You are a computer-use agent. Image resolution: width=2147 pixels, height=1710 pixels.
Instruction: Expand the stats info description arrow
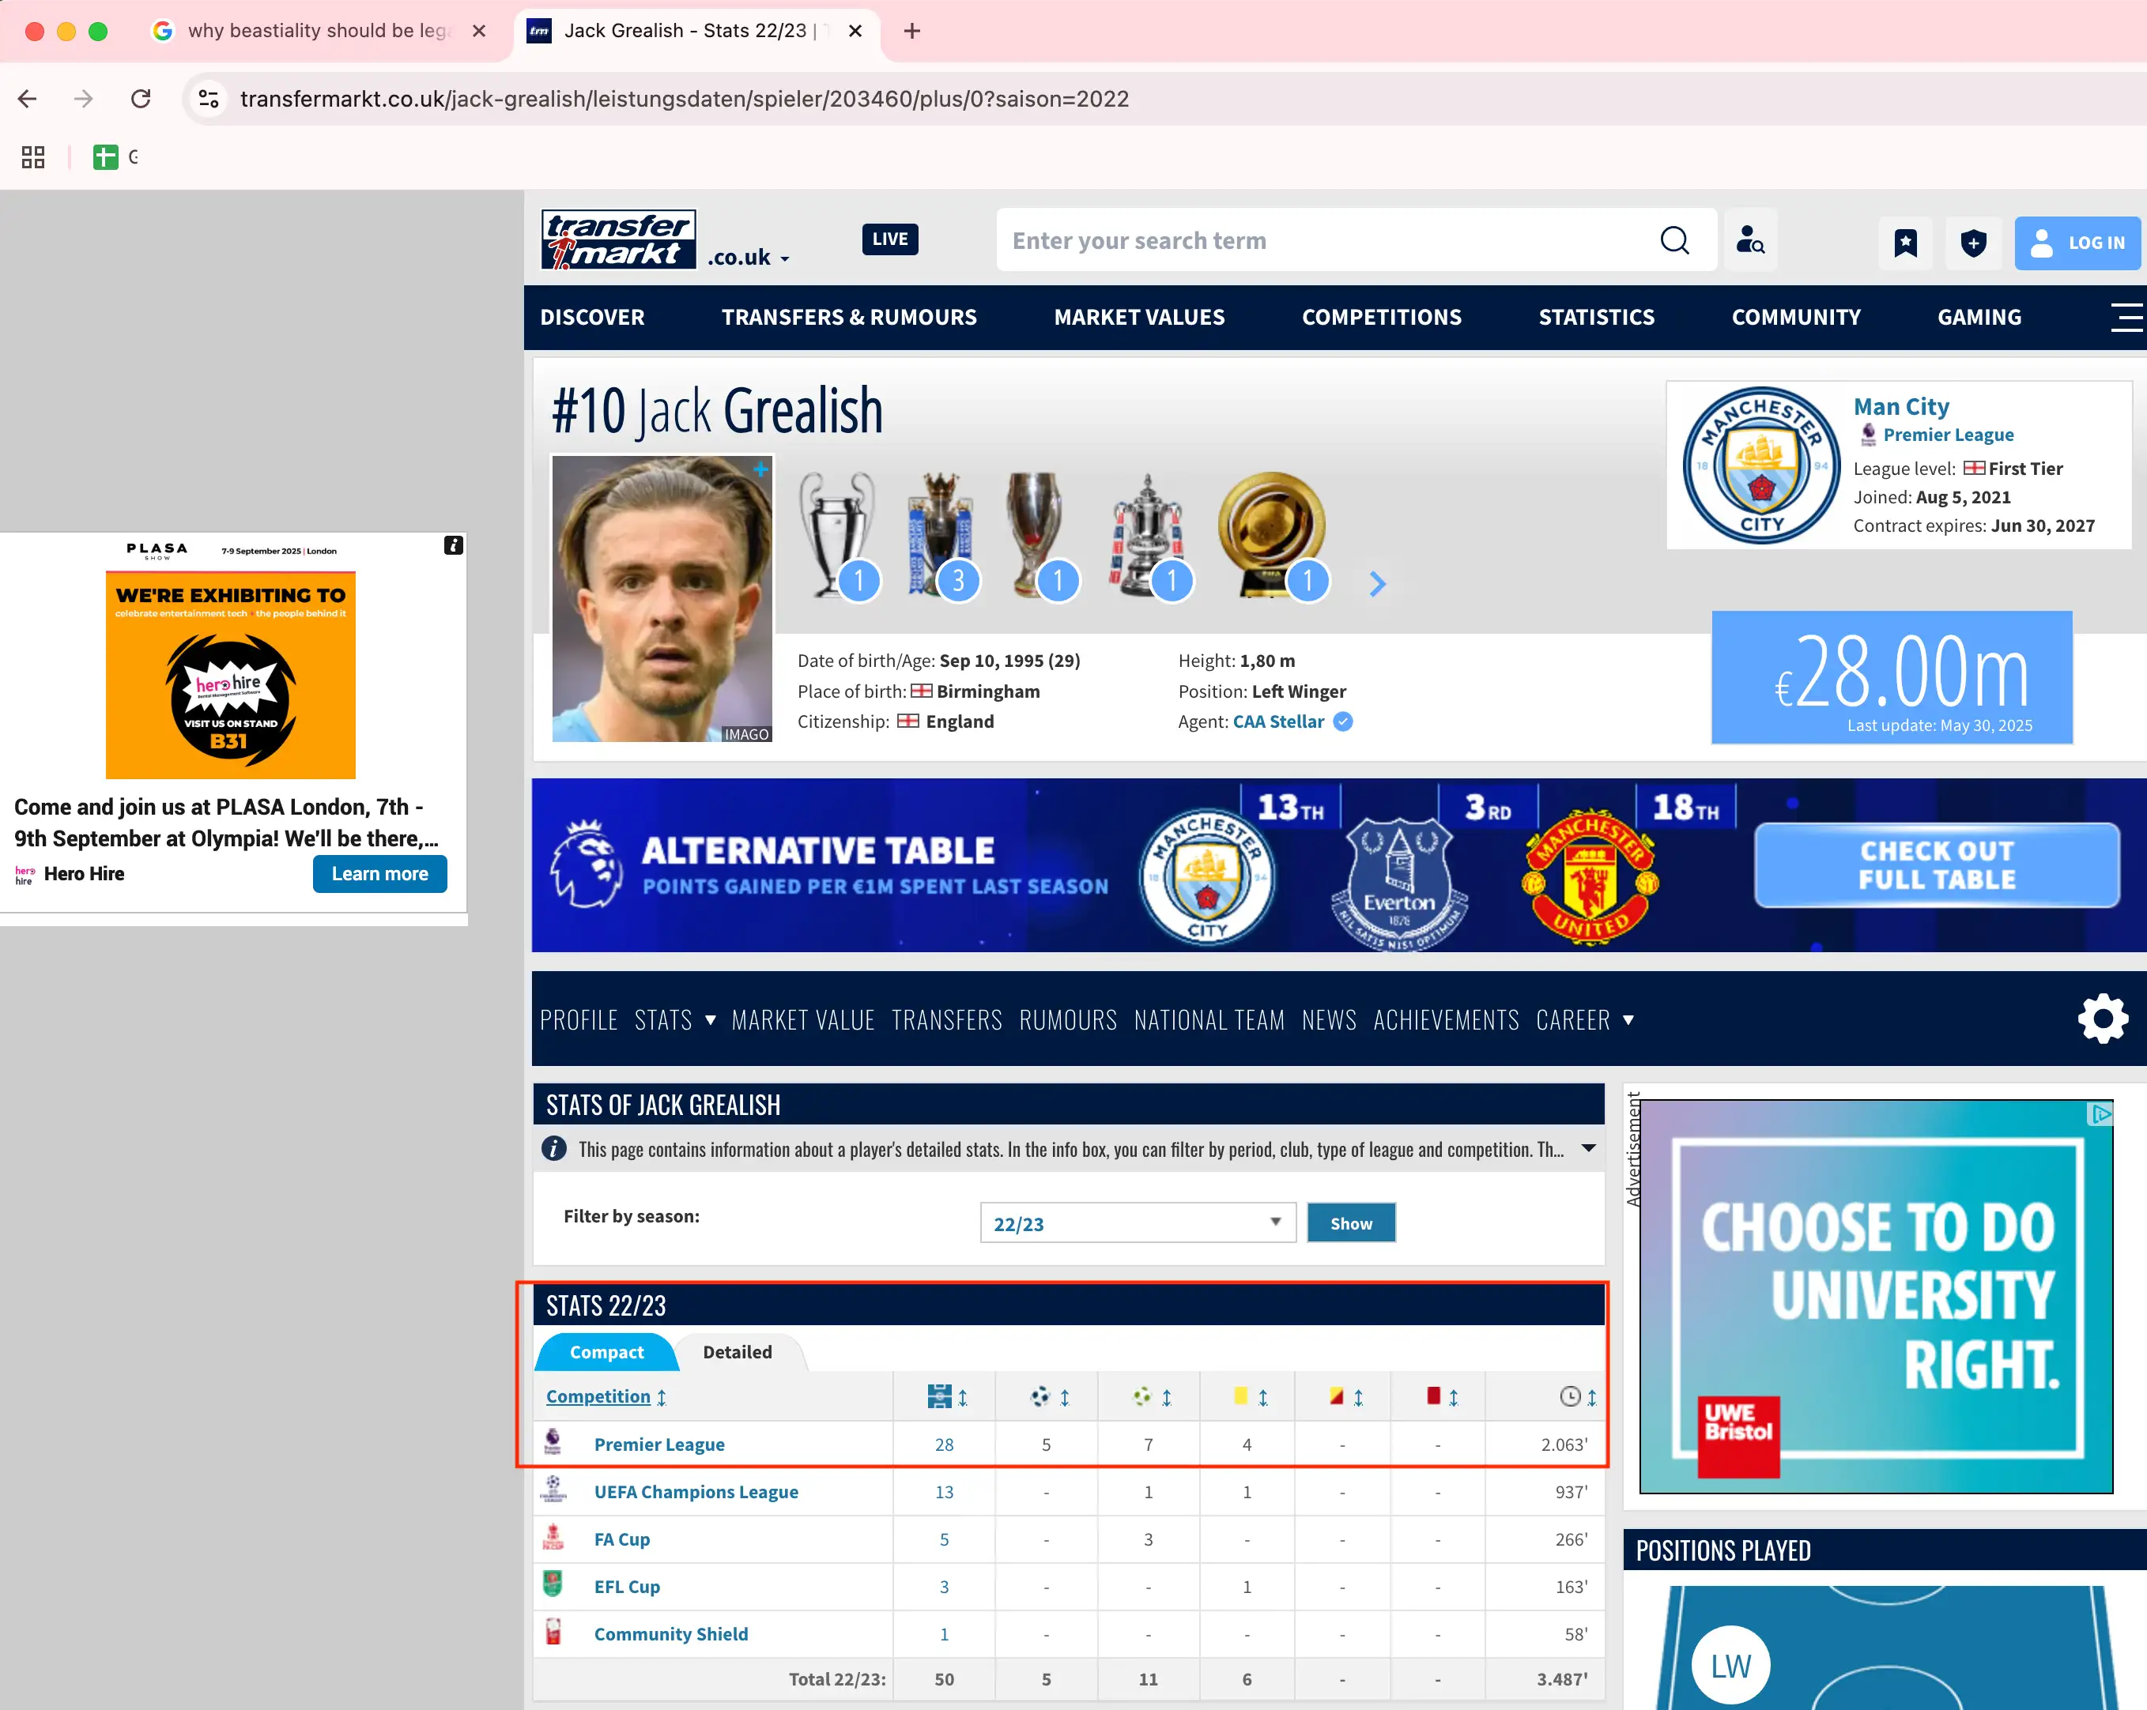pyautogui.click(x=1590, y=1149)
